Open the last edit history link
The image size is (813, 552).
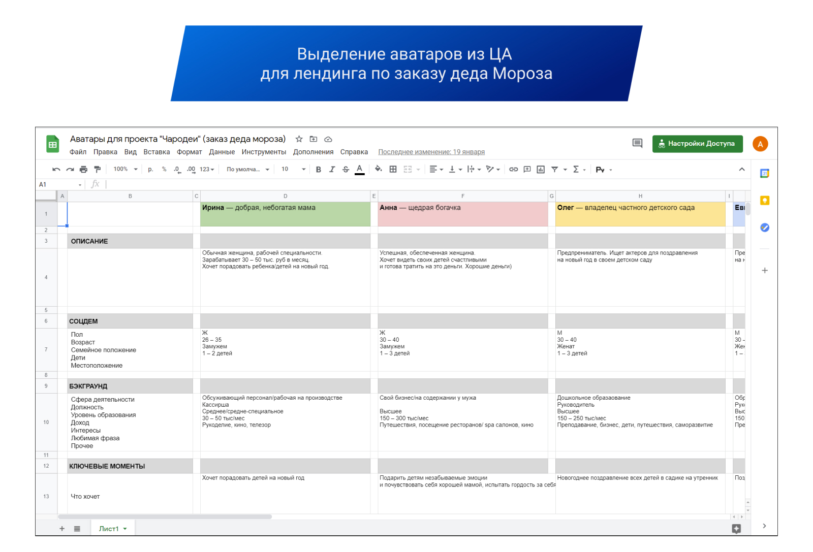(431, 152)
